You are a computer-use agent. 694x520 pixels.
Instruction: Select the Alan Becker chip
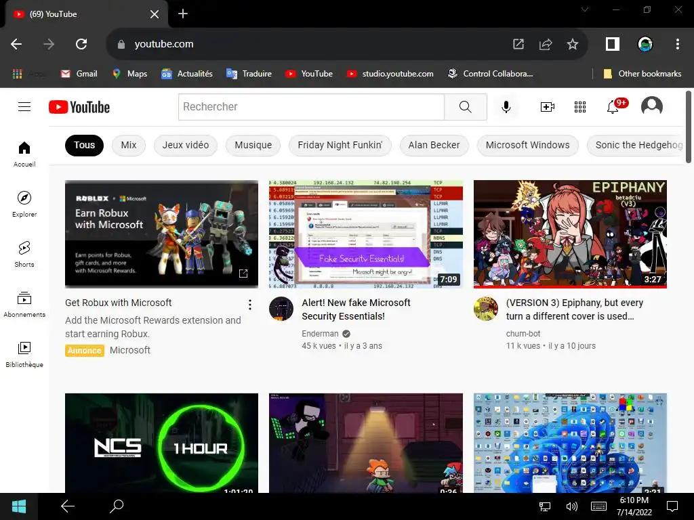coord(434,145)
